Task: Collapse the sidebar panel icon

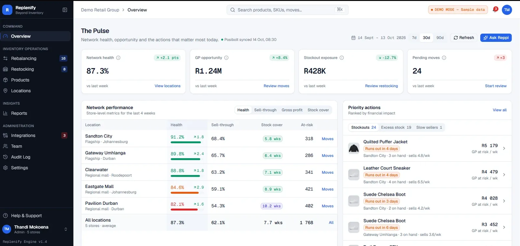Action: click(x=65, y=10)
